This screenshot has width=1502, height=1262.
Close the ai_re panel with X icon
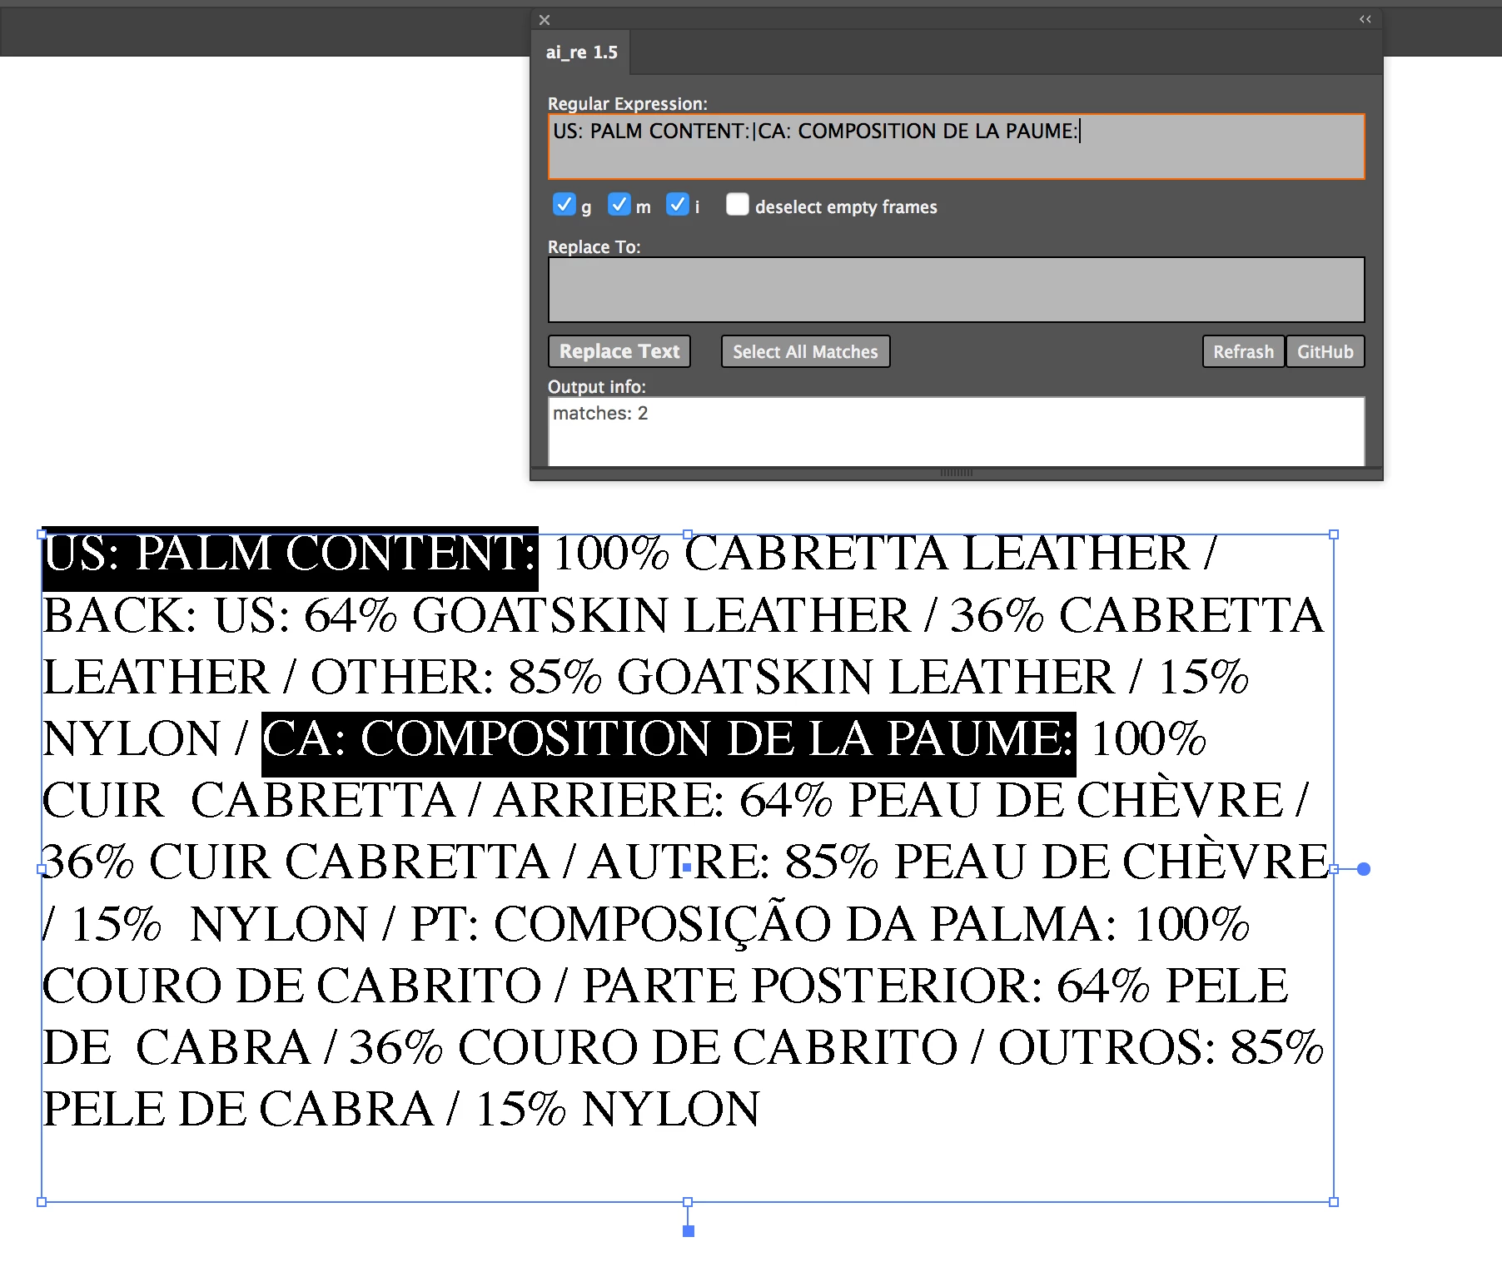[545, 20]
